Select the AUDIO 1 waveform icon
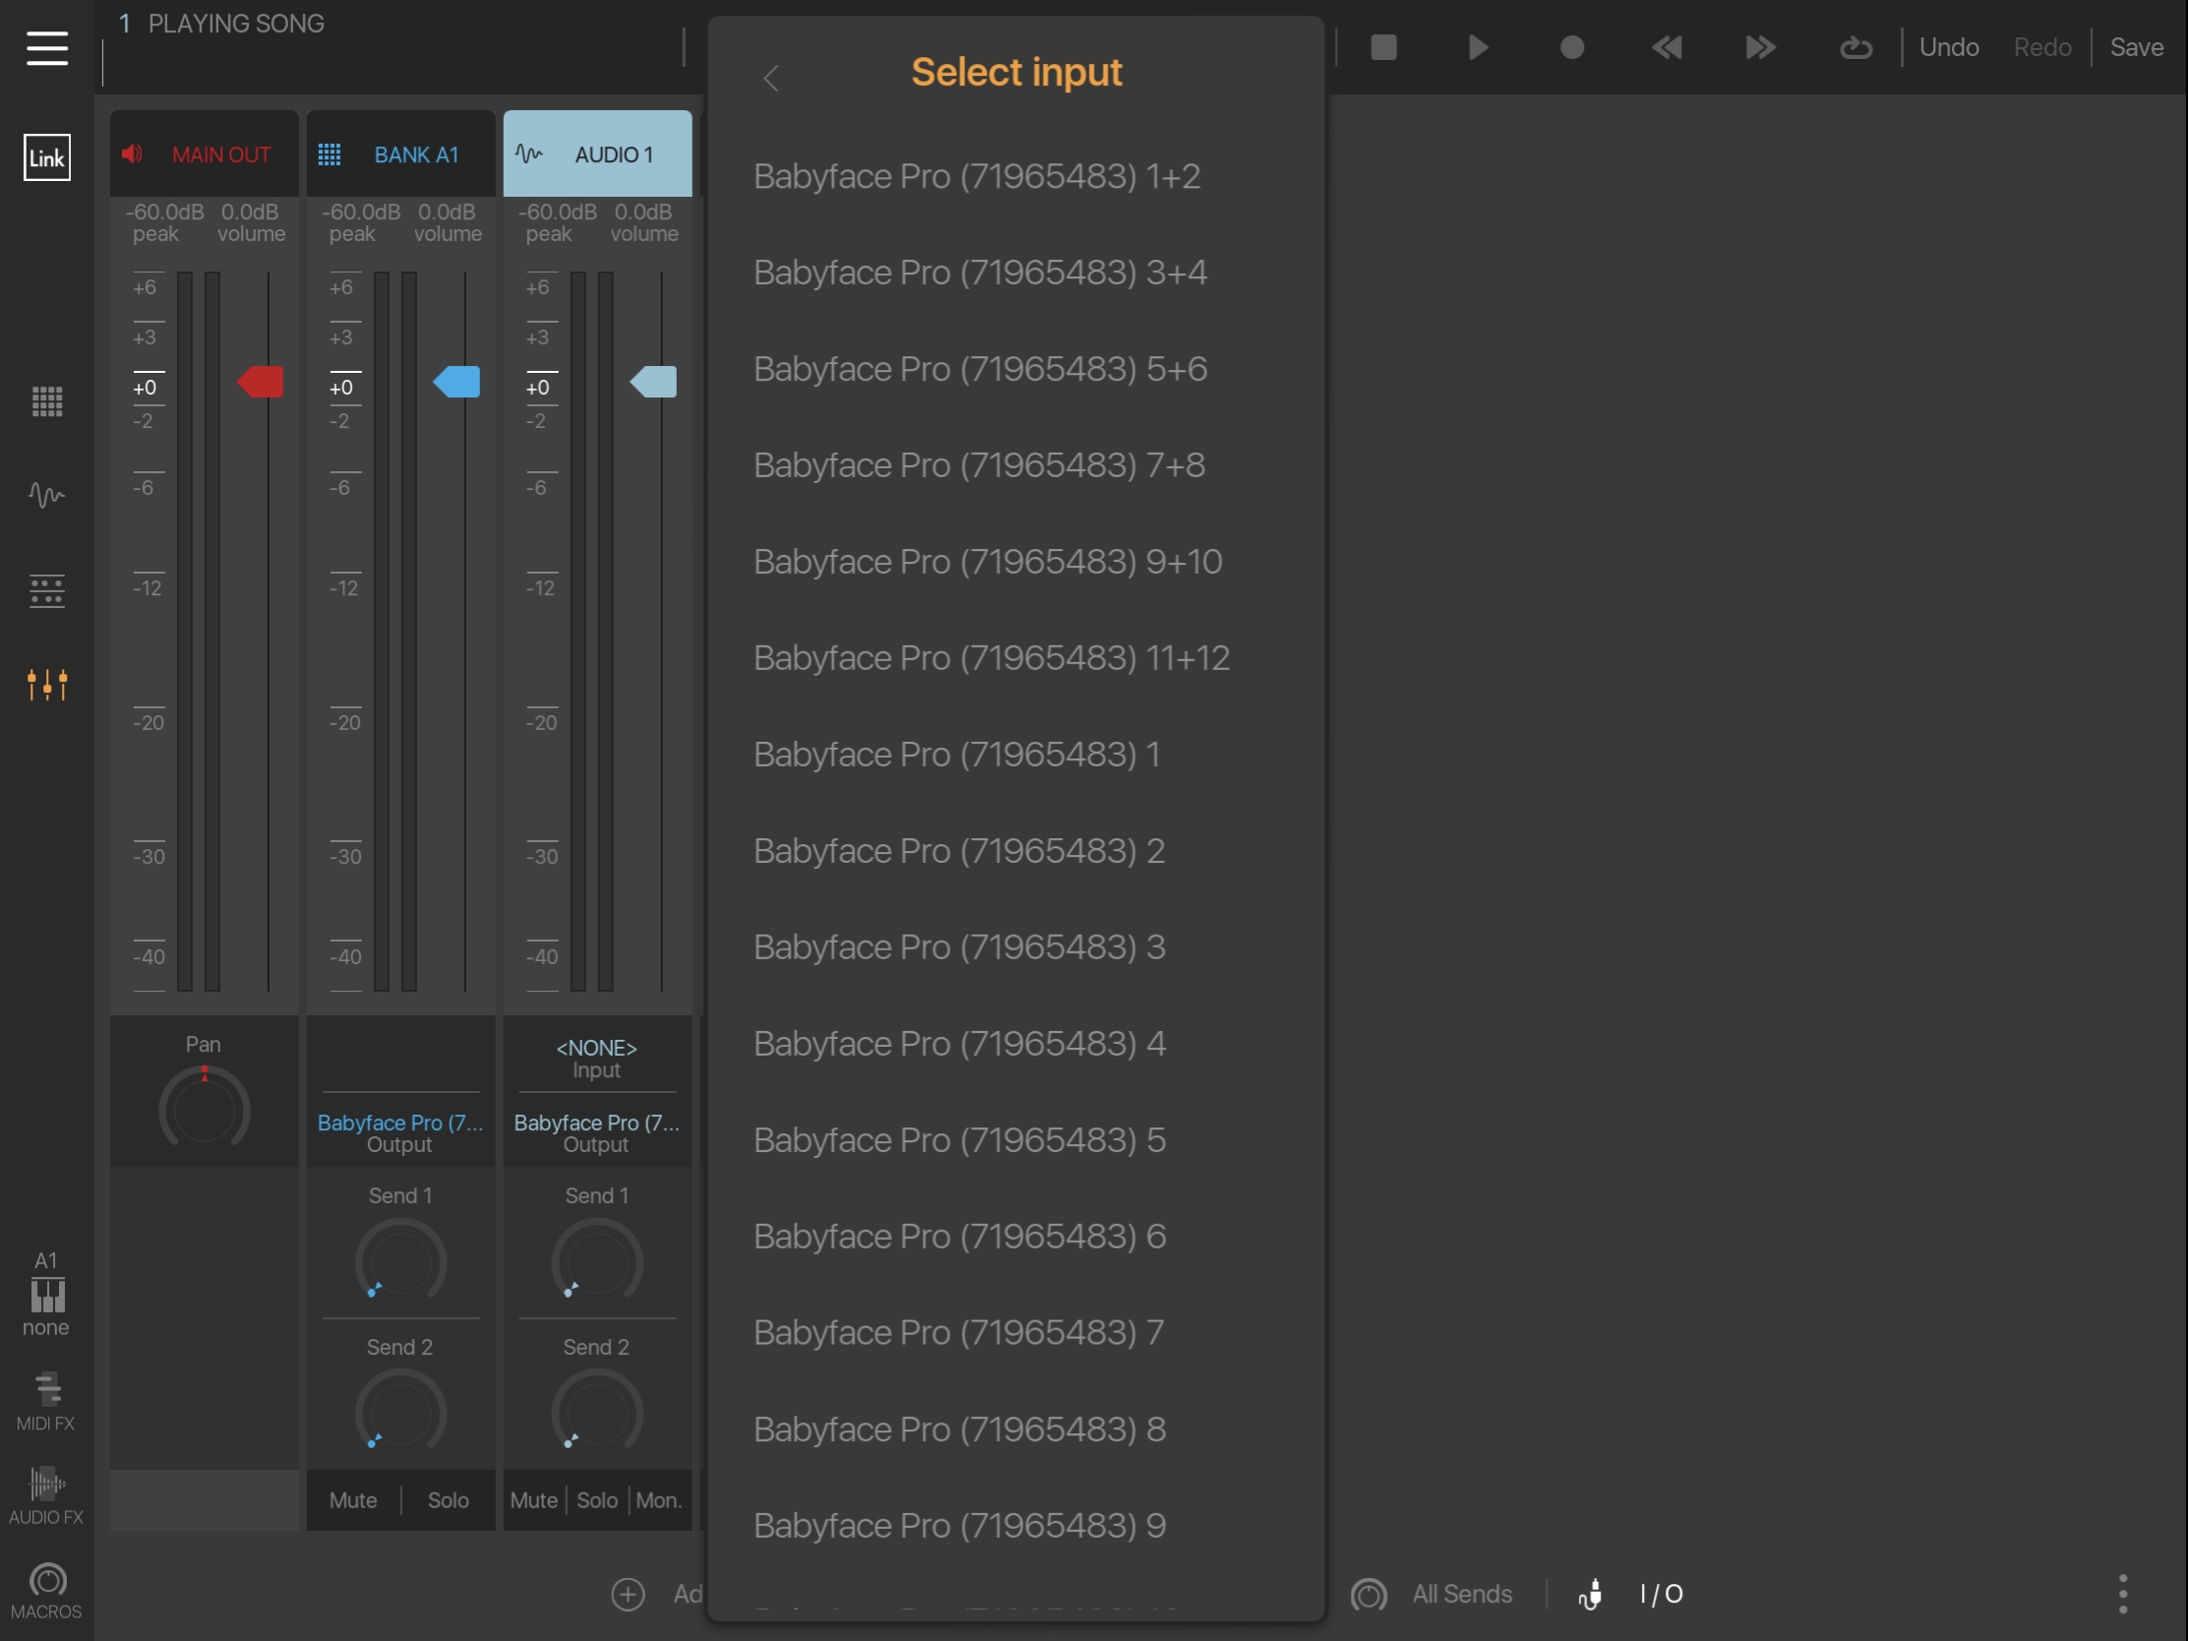Screen dimensions: 2188x1641 tap(529, 153)
